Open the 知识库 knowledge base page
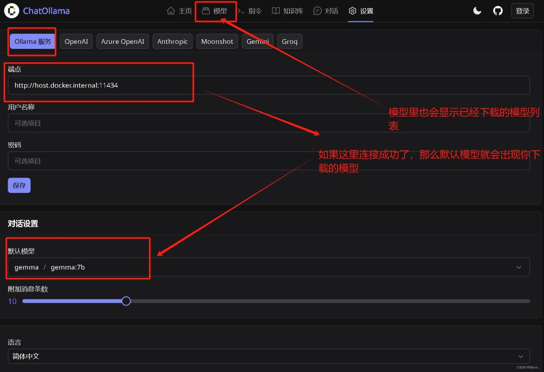The width and height of the screenshot is (544, 372). click(x=288, y=11)
